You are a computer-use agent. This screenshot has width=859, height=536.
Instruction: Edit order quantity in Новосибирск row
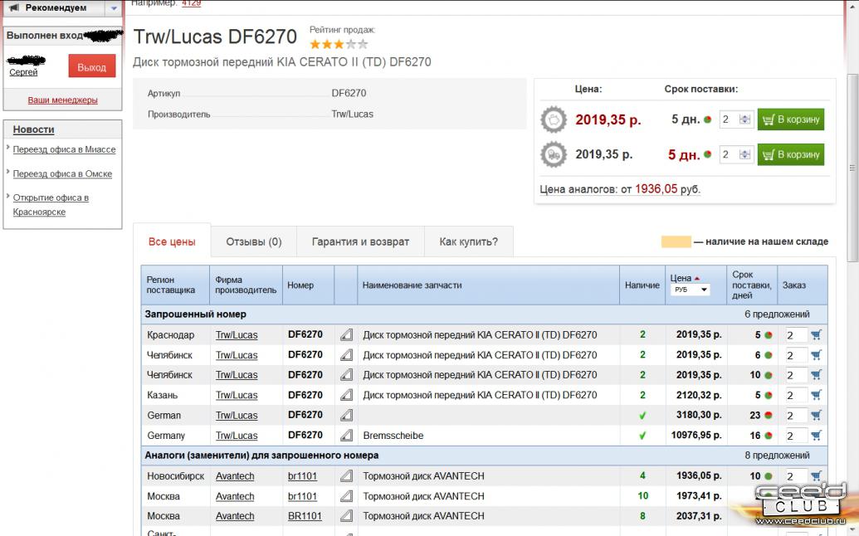click(796, 476)
